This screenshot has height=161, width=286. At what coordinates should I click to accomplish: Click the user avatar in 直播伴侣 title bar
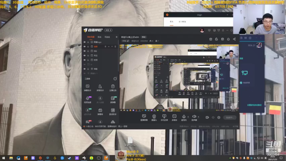pos(202,30)
